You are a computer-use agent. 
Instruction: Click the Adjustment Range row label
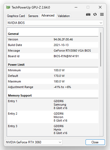(x=20, y=87)
